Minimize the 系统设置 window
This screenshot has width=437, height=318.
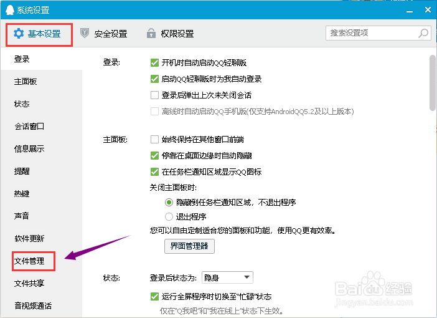pos(410,11)
